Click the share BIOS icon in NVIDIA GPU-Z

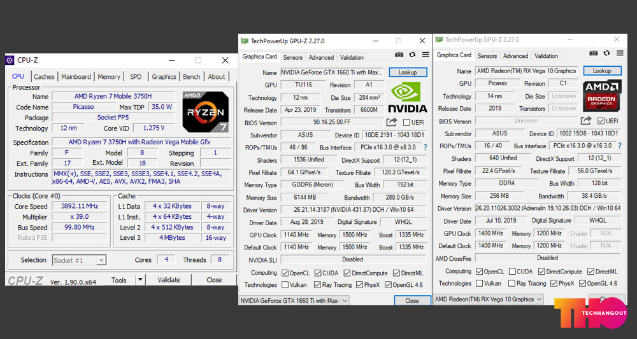392,122
